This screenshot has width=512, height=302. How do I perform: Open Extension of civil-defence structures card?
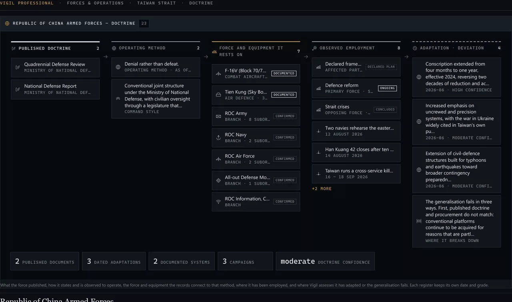pos(456,170)
